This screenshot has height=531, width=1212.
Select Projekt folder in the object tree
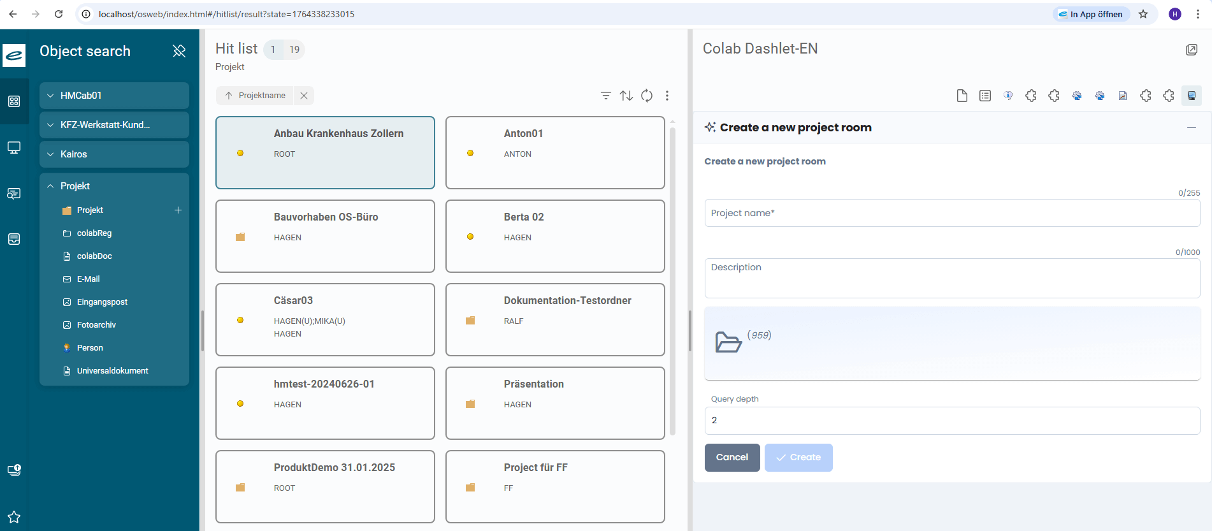click(x=90, y=210)
